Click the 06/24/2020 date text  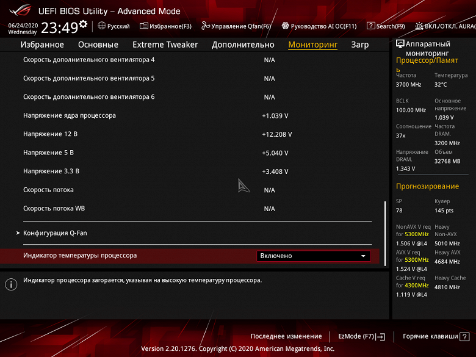(23, 26)
